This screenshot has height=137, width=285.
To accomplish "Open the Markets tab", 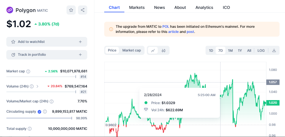I will point(137,8).
